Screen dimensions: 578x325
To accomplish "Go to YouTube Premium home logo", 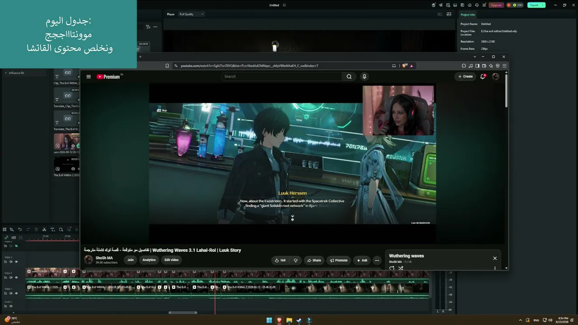I will coord(109,77).
